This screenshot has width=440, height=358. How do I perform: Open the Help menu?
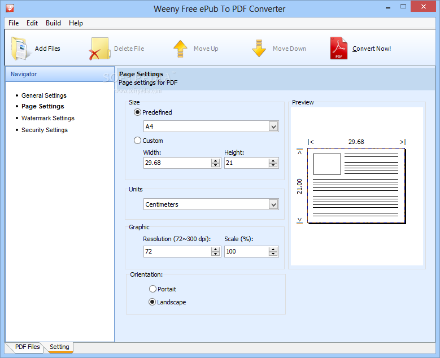pos(76,23)
